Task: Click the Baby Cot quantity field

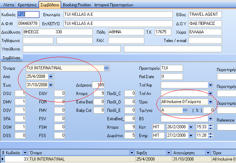Action: click(x=99, y=110)
